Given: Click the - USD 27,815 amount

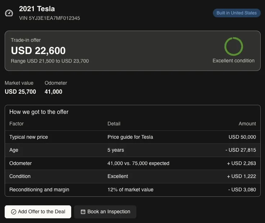Looking at the screenshot, I should [241, 150].
